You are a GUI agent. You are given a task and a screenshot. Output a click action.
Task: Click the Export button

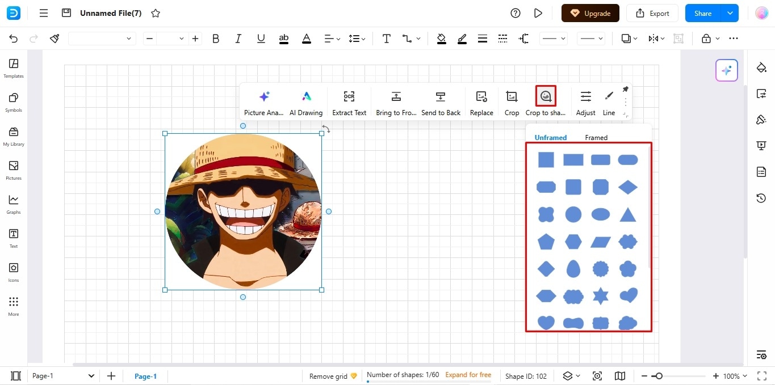point(652,13)
